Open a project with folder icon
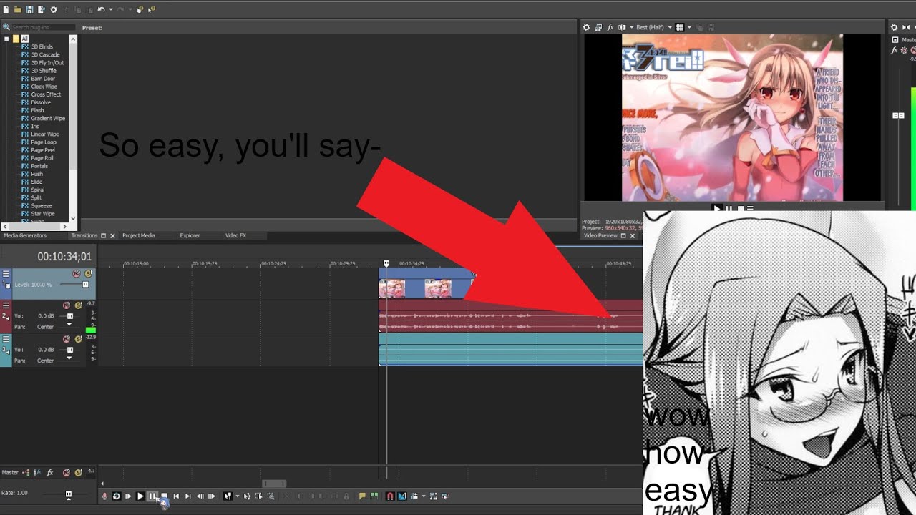 pyautogui.click(x=17, y=9)
